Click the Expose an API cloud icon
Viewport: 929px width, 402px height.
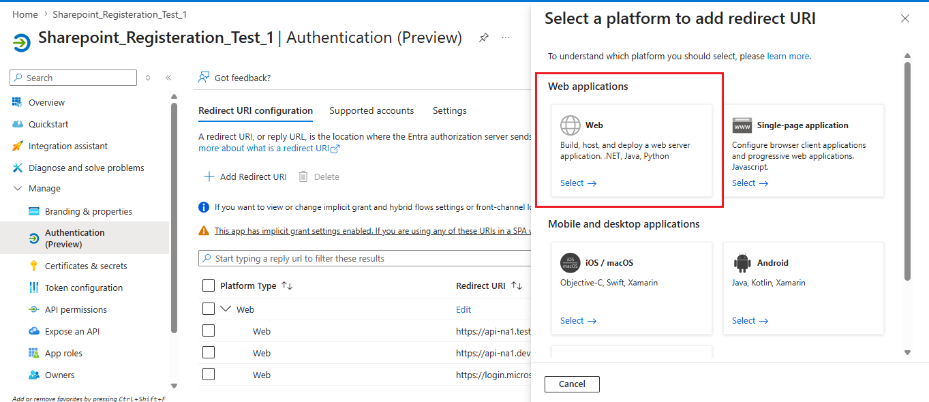tap(34, 331)
